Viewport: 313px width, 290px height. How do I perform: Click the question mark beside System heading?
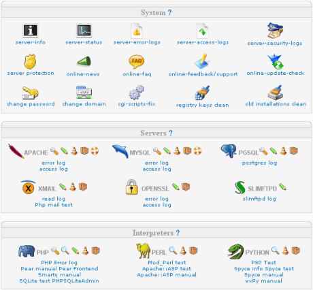coord(169,12)
